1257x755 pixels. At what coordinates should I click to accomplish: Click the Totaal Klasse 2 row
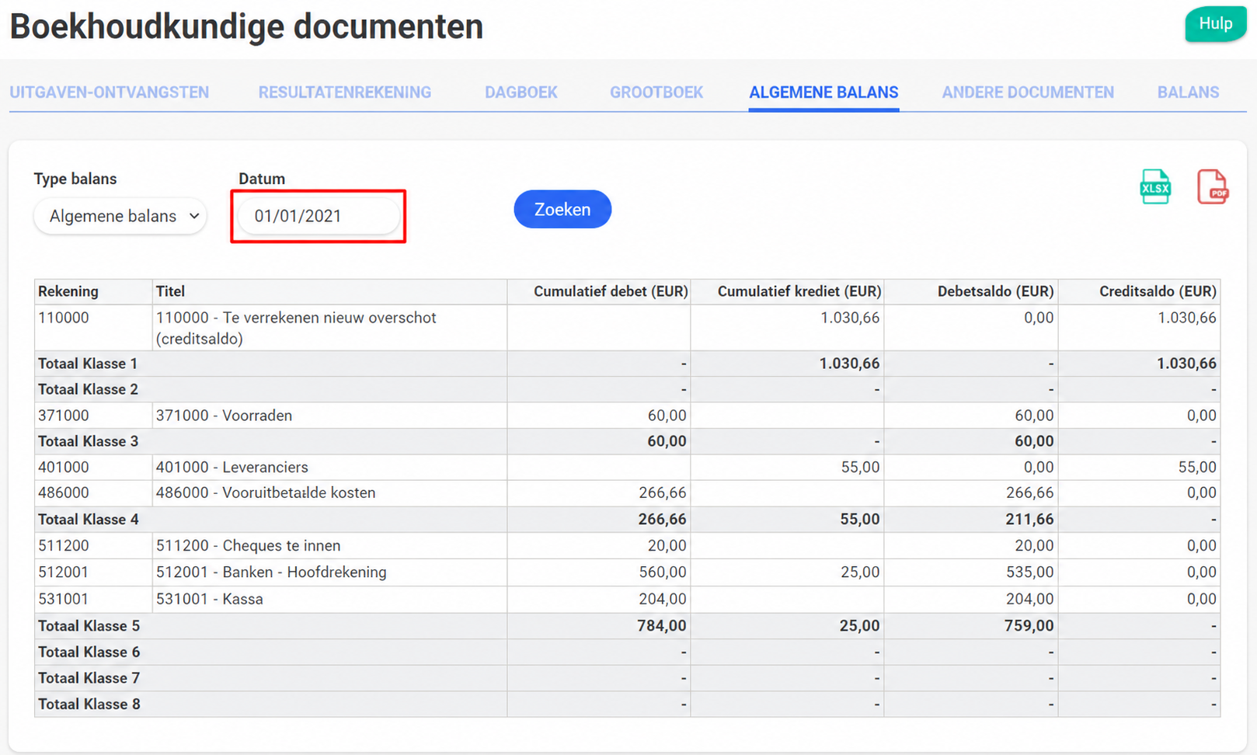click(x=627, y=389)
